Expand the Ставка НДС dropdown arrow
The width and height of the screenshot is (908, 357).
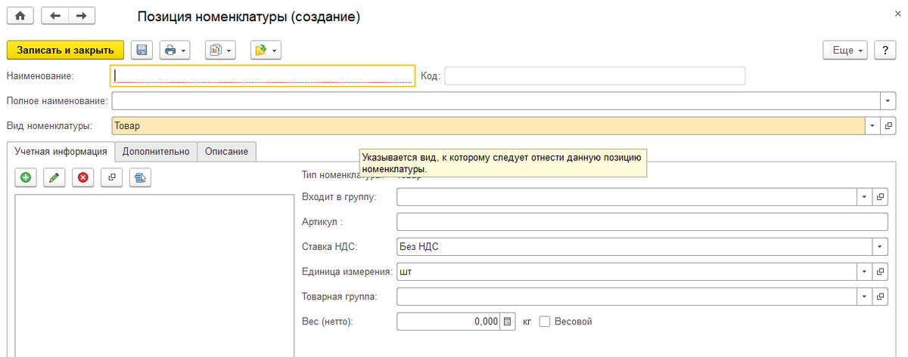coord(880,247)
